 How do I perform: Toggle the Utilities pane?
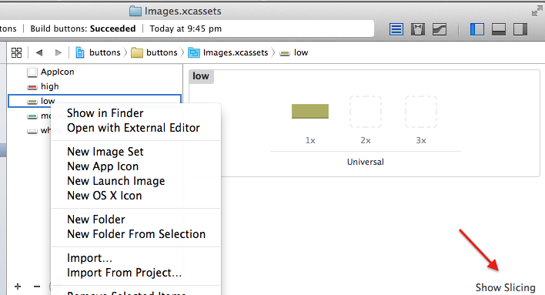click(520, 29)
